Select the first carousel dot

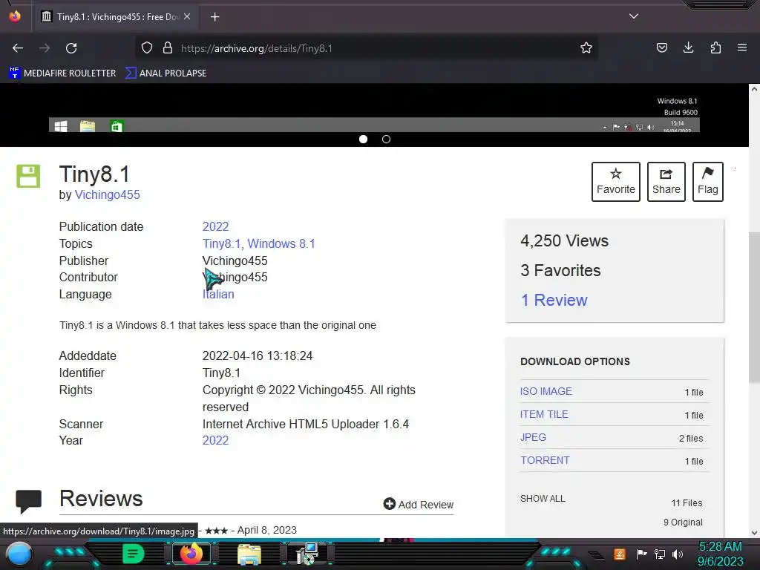pos(363,139)
